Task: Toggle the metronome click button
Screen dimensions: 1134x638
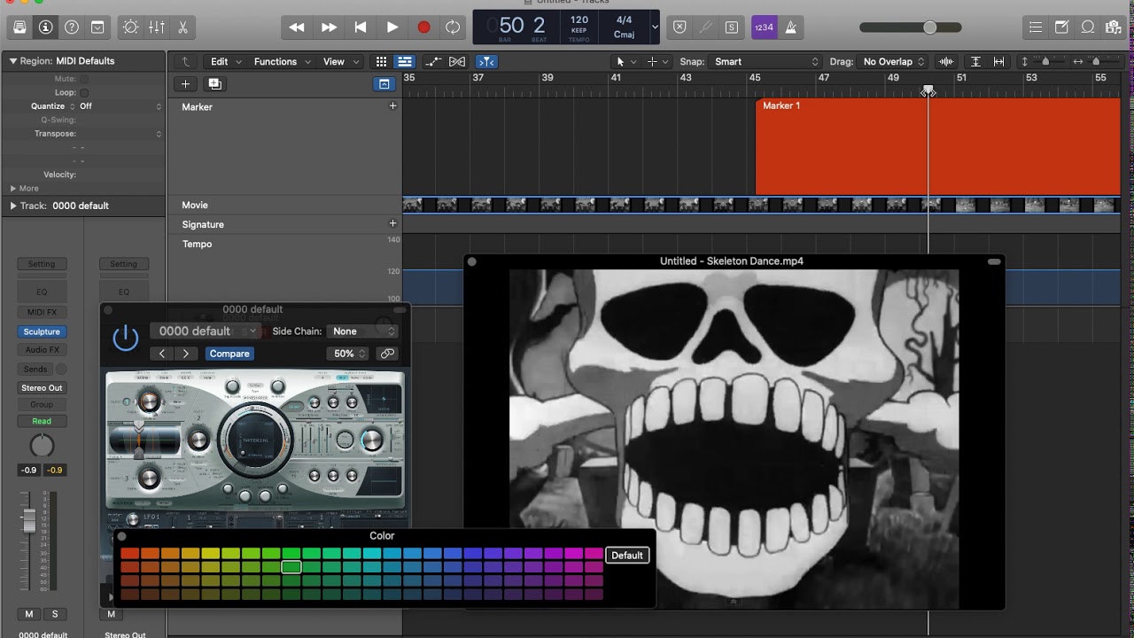Action: (790, 27)
